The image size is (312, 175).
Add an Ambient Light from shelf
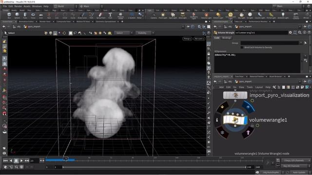pos(283,16)
